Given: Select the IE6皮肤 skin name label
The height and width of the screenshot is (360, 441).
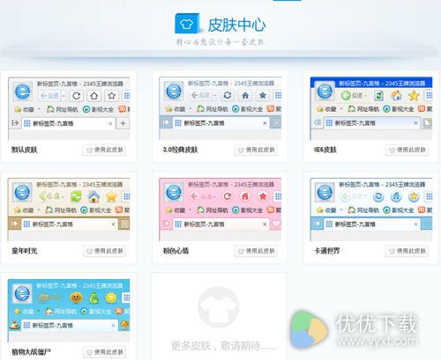Looking at the screenshot, I should click(325, 150).
